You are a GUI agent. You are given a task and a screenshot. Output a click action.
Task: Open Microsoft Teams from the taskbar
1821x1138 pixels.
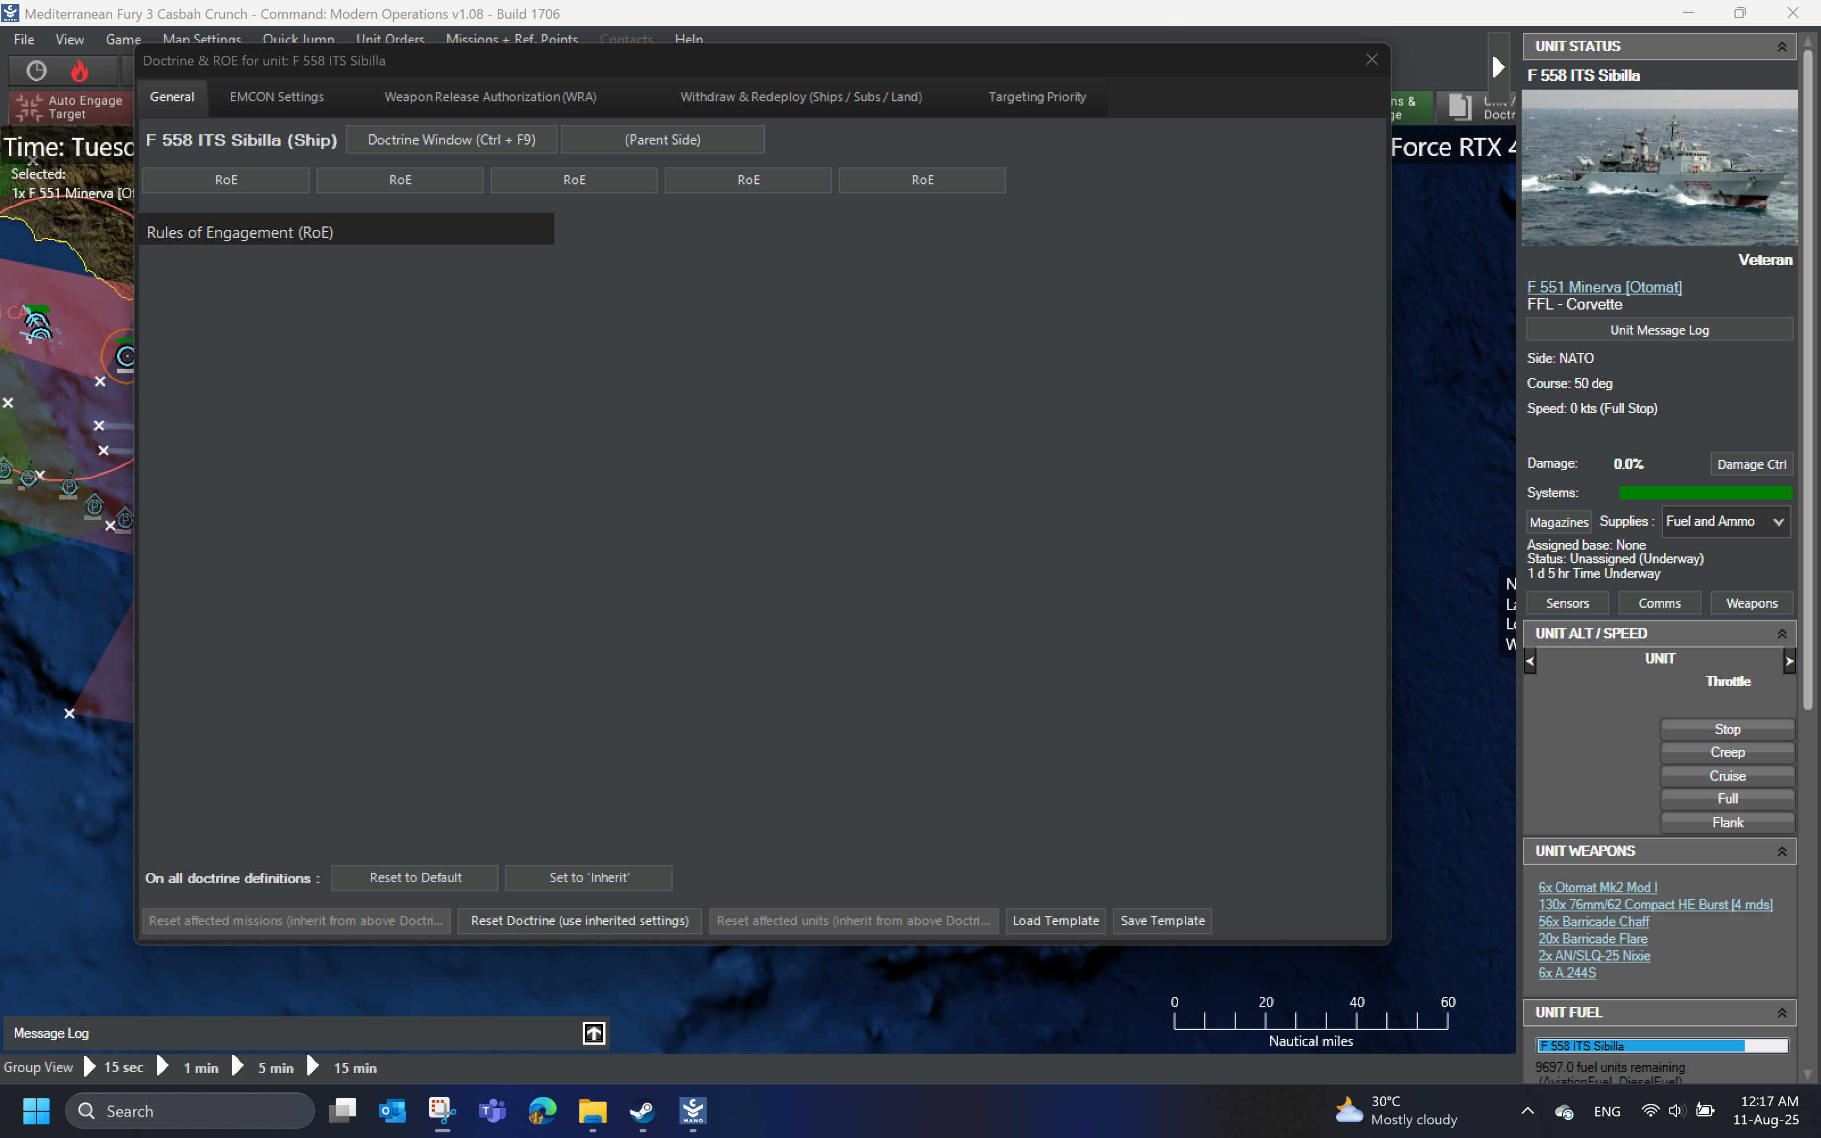click(491, 1111)
